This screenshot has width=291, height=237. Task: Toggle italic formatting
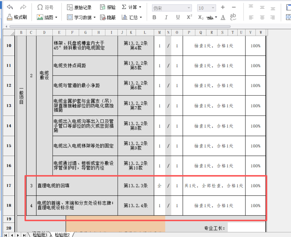[166, 17]
